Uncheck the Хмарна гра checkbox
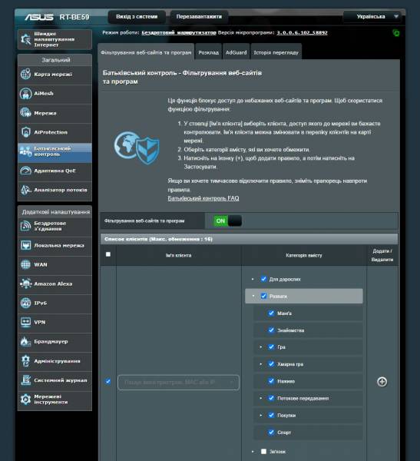This screenshot has width=420, height=461. tap(271, 364)
